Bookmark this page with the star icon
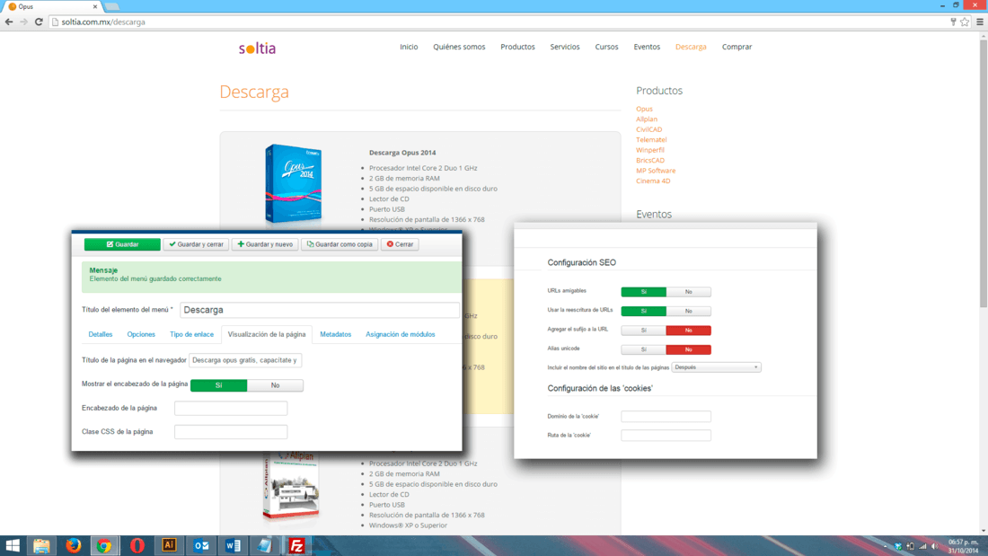 pyautogui.click(x=965, y=22)
